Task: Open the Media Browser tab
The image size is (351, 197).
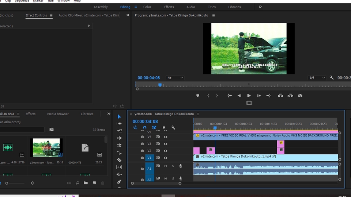Action: (58, 114)
